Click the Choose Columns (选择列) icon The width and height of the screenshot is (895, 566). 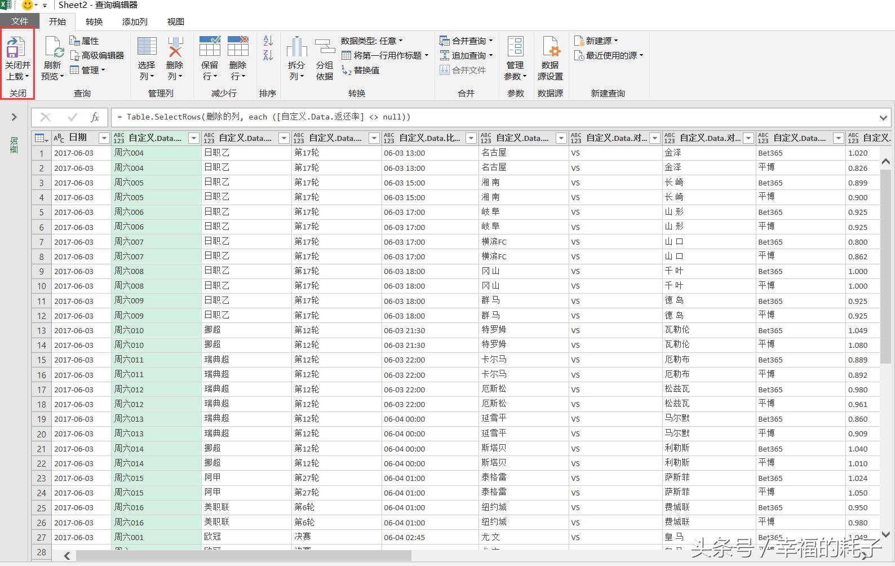[147, 46]
